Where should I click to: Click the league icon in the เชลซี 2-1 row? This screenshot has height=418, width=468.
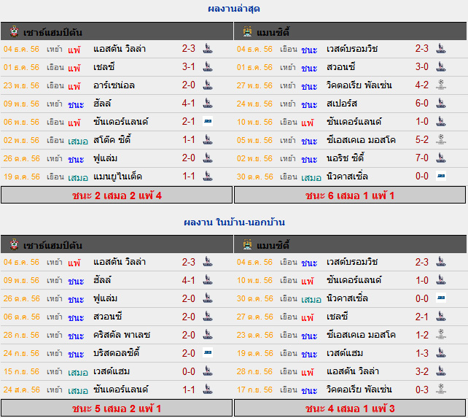pyautogui.click(x=441, y=317)
